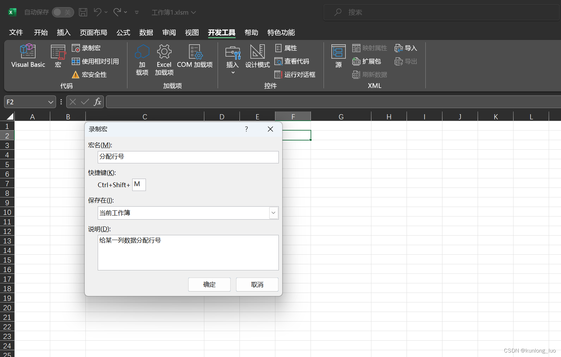Select row 20 header
This screenshot has width=561, height=357.
pyautogui.click(x=7, y=308)
